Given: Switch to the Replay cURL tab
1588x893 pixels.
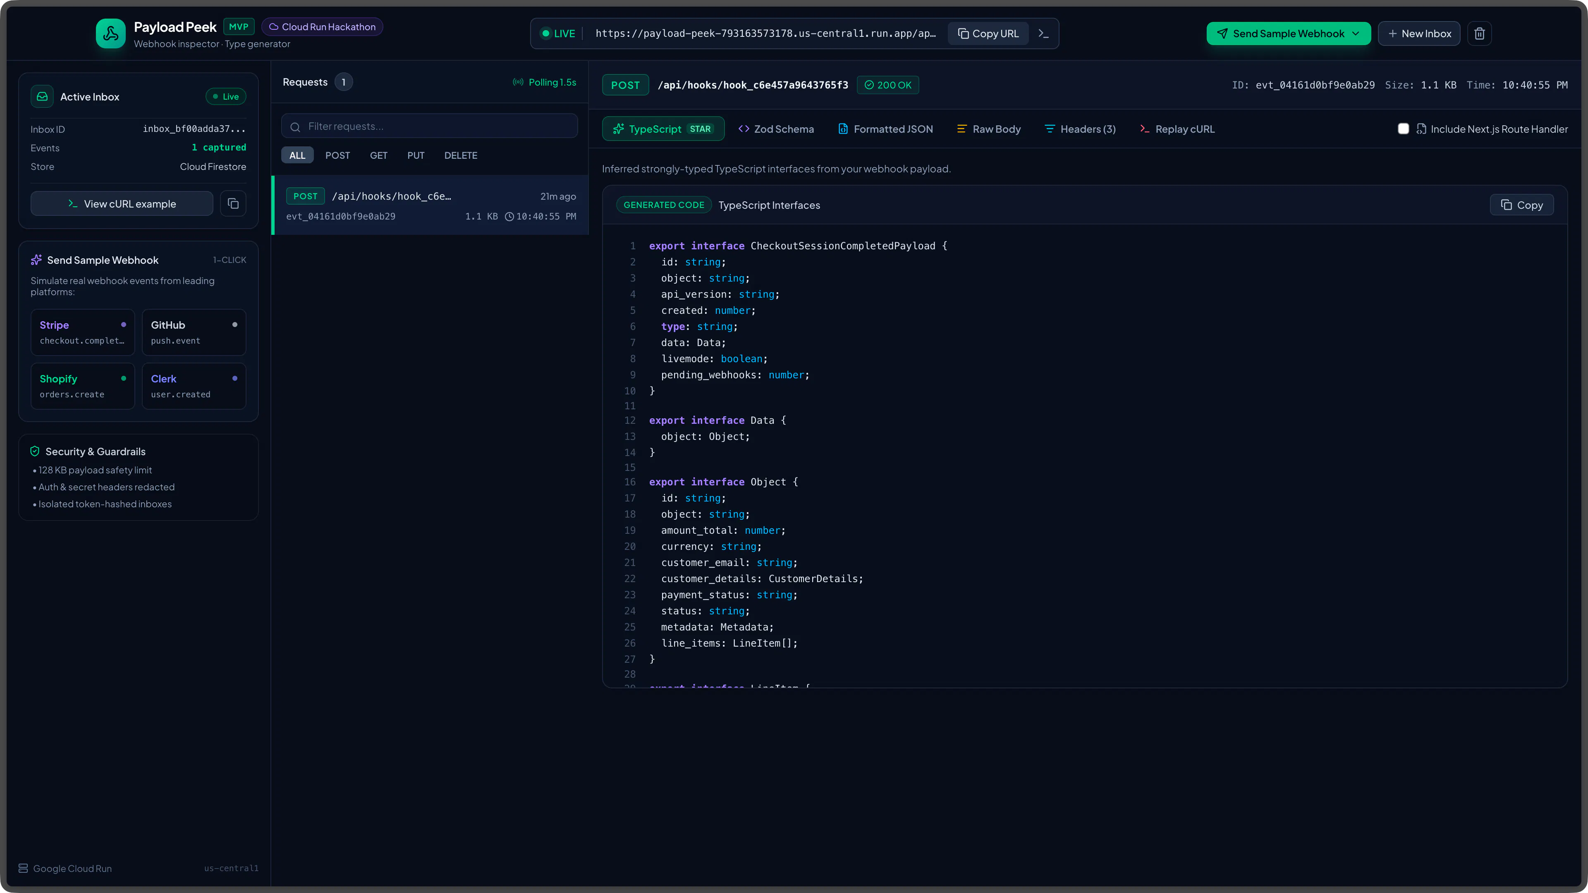Looking at the screenshot, I should (1177, 129).
